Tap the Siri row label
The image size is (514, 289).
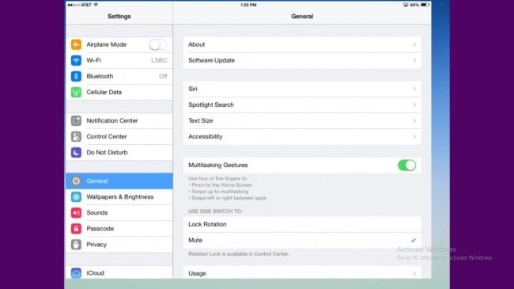pyautogui.click(x=193, y=89)
